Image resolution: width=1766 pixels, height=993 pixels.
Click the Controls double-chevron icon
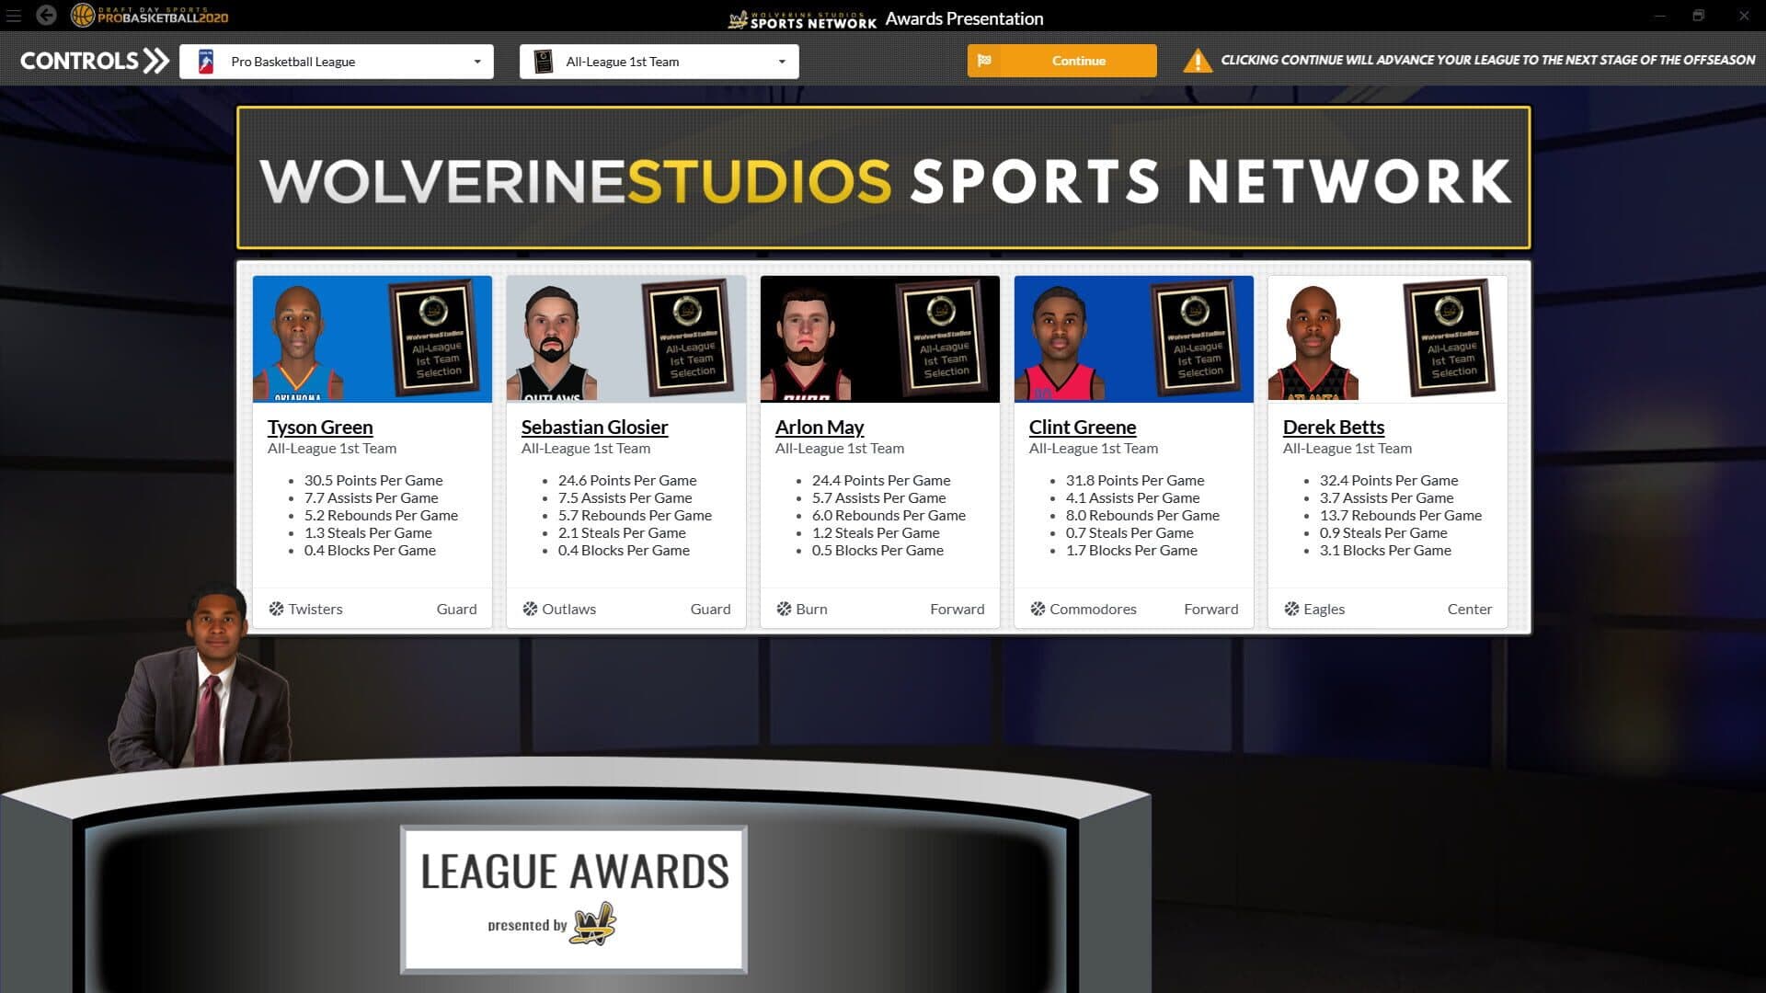[156, 62]
